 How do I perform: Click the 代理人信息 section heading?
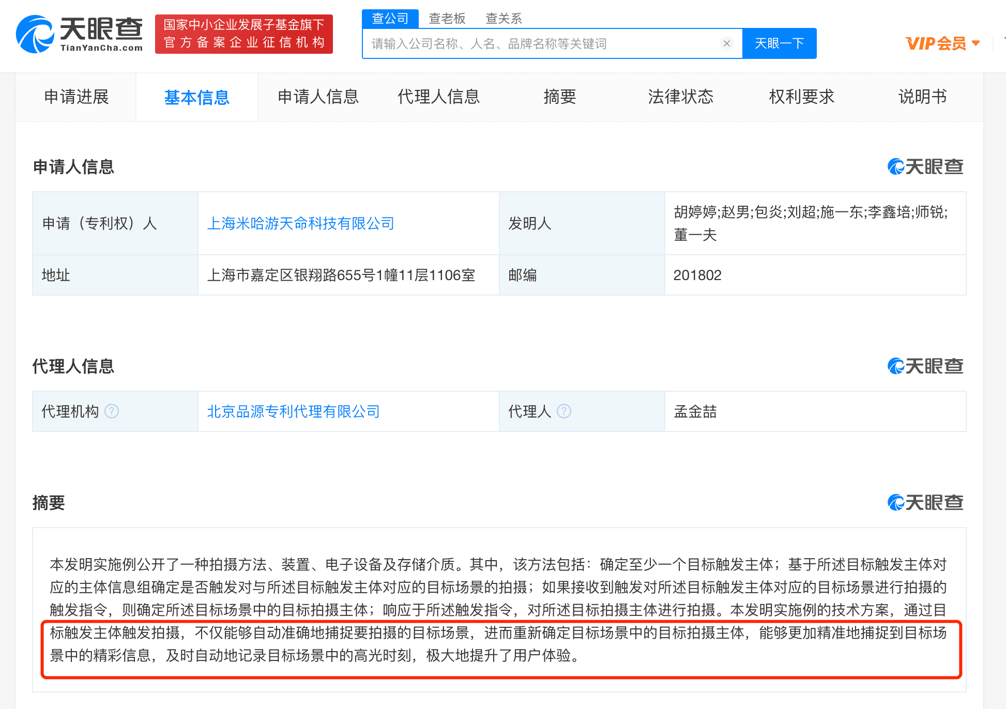(73, 366)
